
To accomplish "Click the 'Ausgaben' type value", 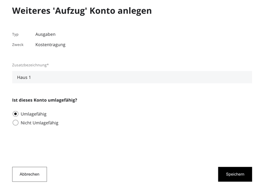I will pyautogui.click(x=45, y=34).
